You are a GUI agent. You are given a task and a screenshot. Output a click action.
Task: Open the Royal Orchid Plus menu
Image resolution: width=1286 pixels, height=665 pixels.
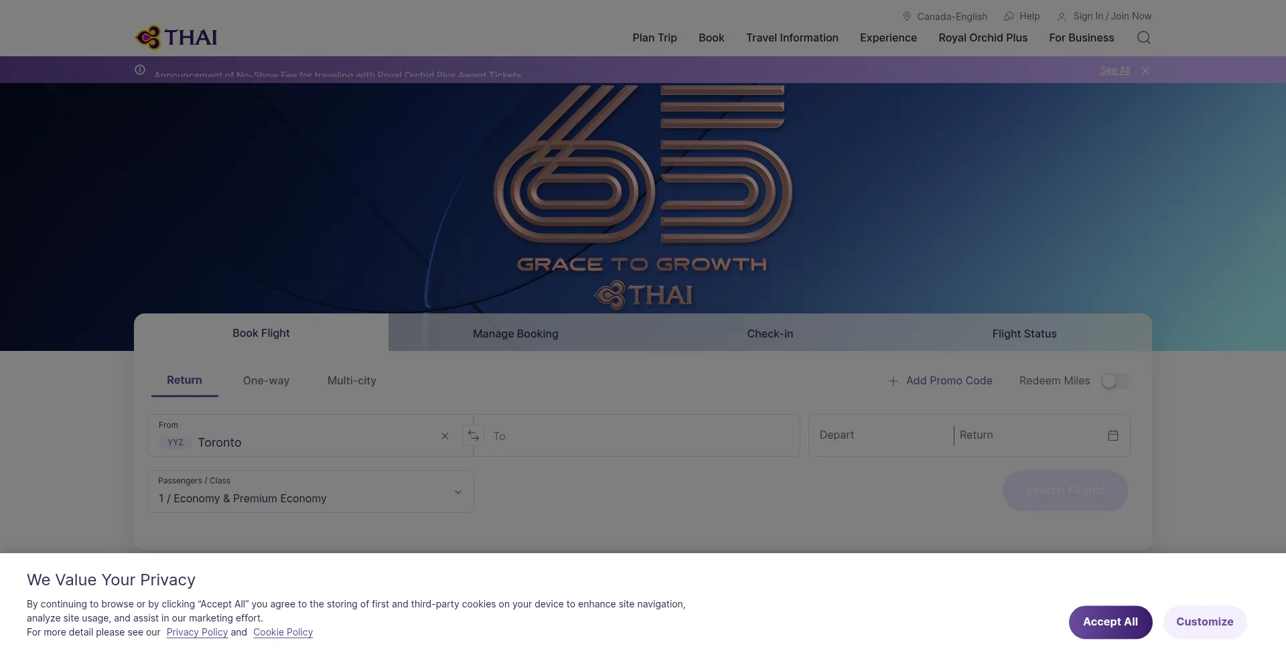pos(983,38)
